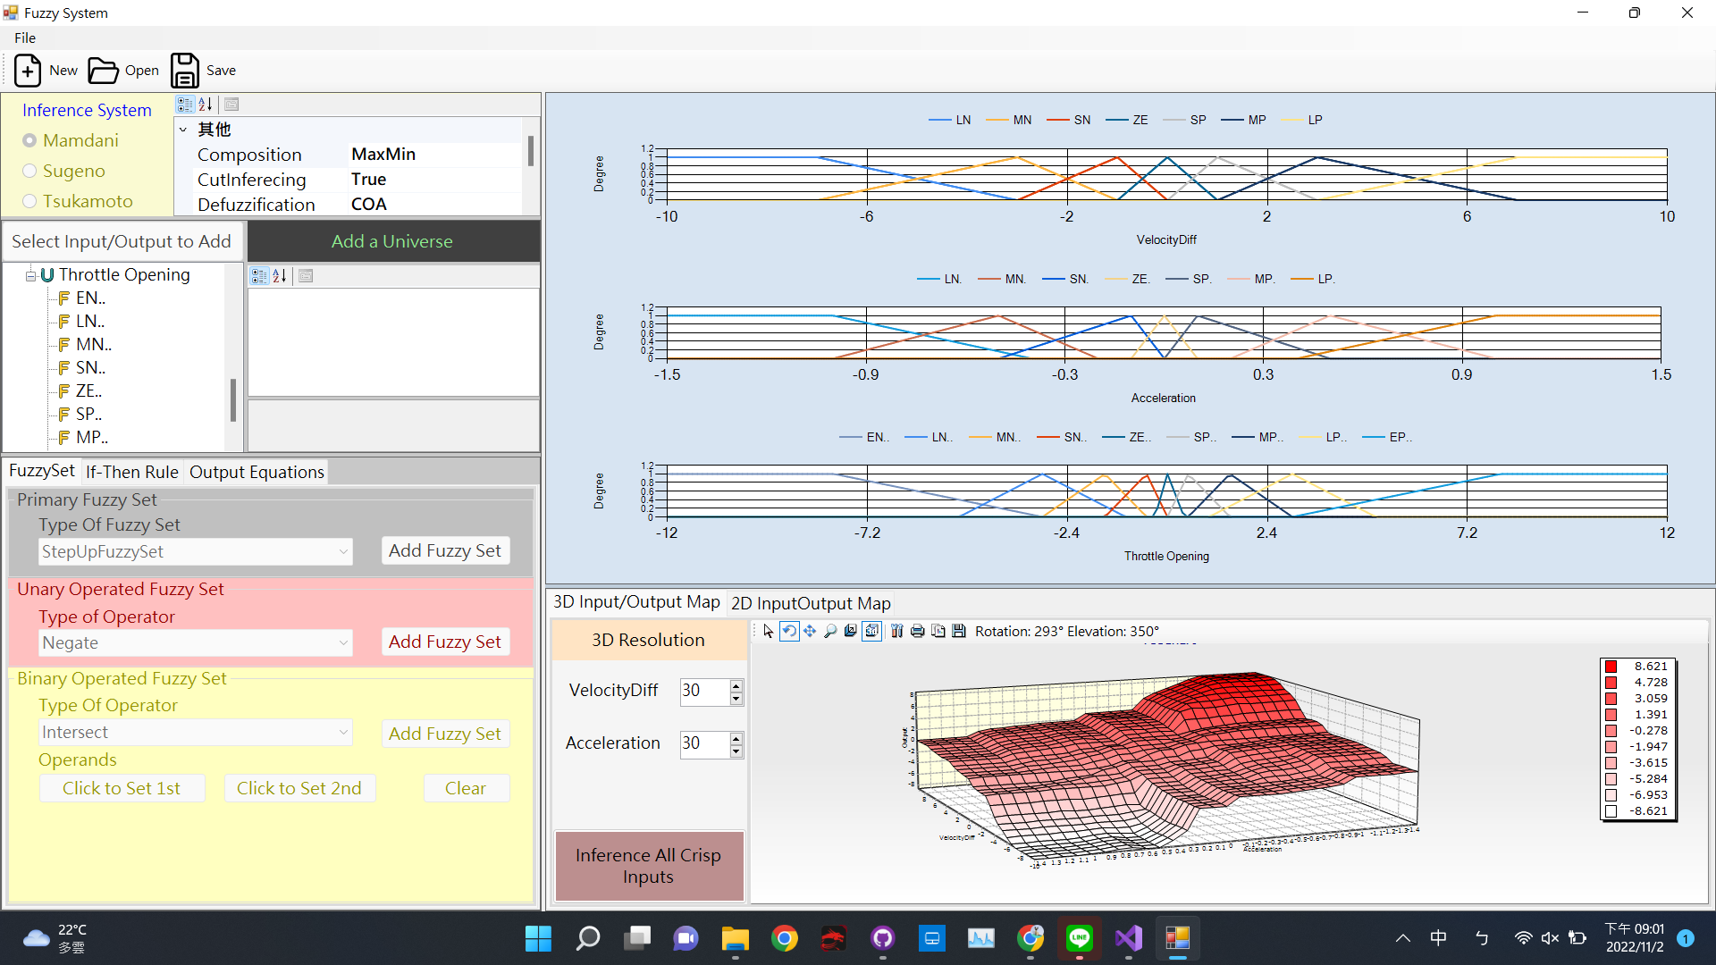The width and height of the screenshot is (1716, 965).
Task: Select the Sugeno radio button
Action: (x=30, y=171)
